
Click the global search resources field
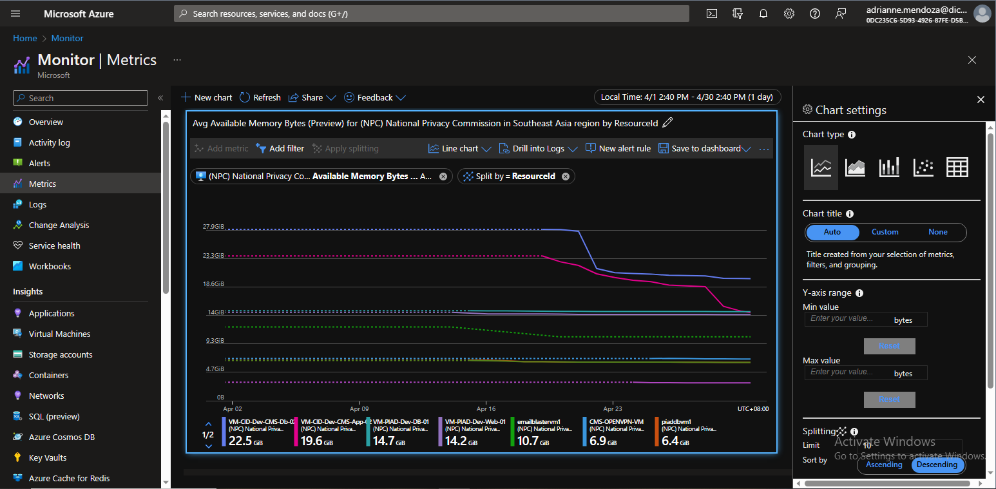point(431,14)
